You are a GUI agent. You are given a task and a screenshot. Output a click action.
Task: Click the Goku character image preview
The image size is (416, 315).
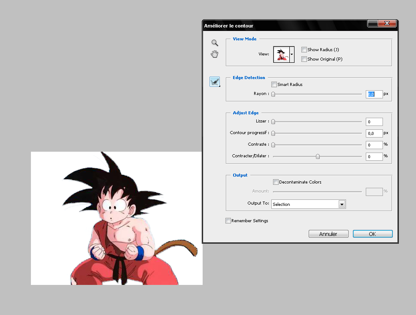[x=116, y=218]
